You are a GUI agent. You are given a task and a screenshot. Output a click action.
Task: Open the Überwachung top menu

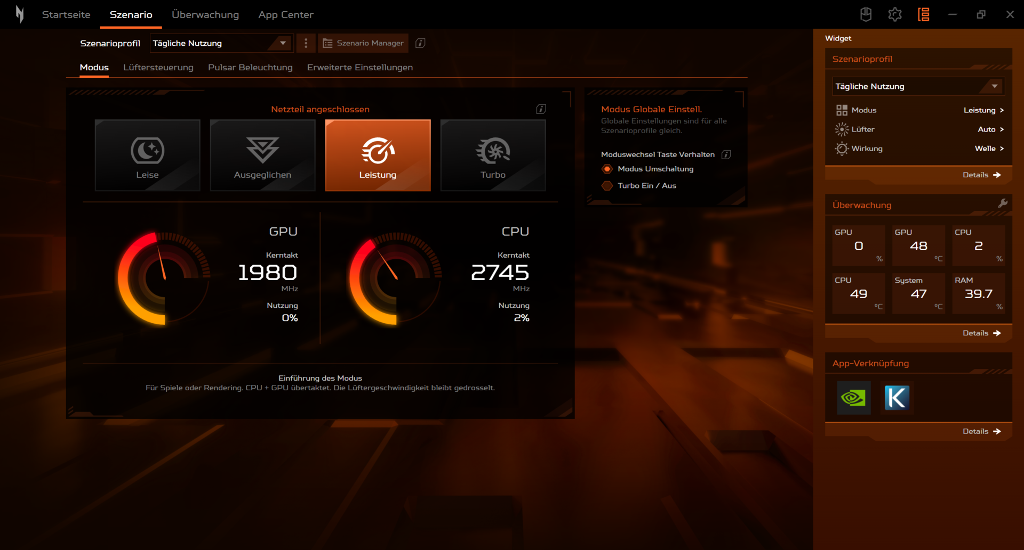tap(205, 15)
